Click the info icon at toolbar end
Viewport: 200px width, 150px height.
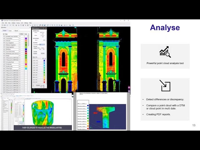pos(73,25)
